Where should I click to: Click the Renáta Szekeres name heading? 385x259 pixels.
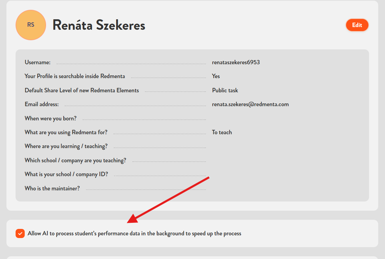(99, 25)
